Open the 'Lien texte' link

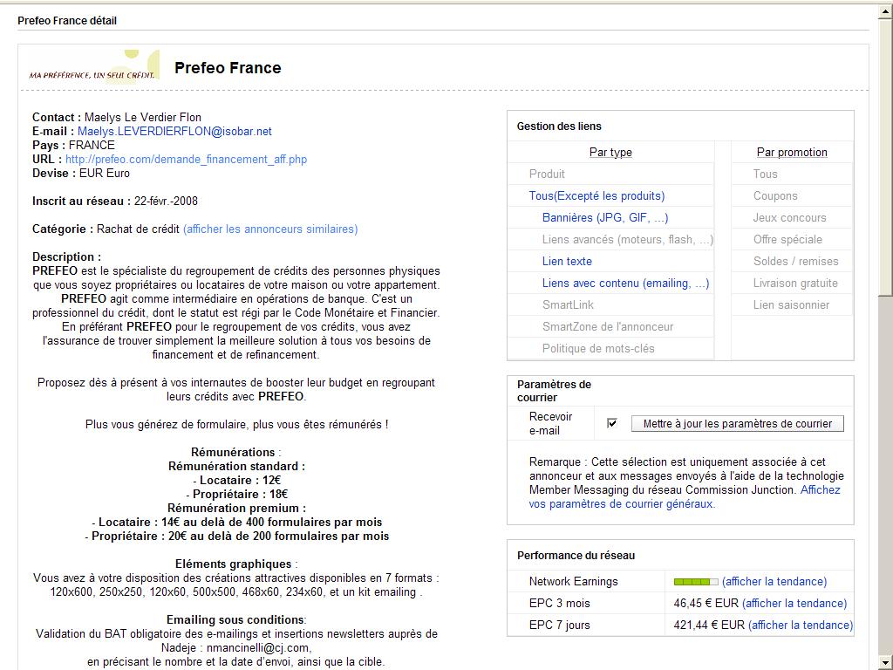click(x=567, y=262)
